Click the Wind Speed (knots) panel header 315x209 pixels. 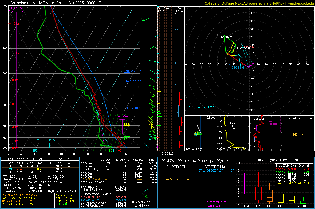click(x=164, y=9)
